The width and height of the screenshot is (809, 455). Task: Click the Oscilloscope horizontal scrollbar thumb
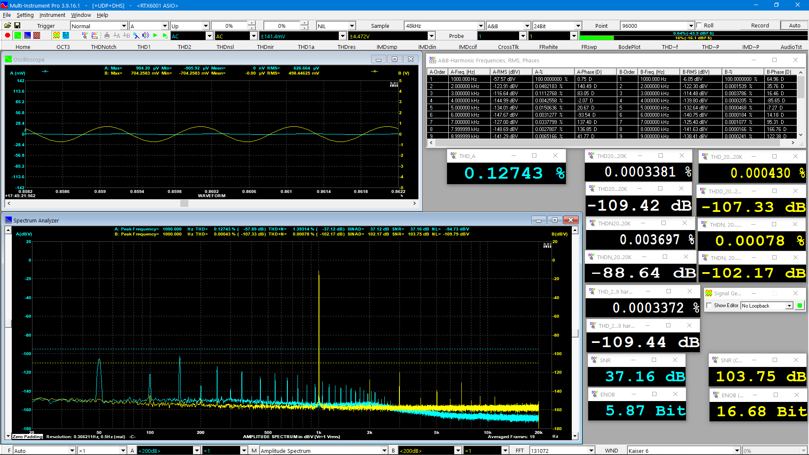184,203
